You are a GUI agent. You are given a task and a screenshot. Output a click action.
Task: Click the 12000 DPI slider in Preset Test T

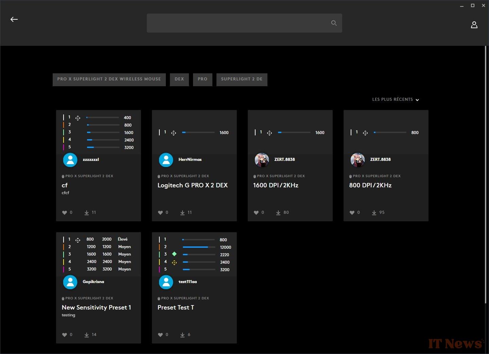pyautogui.click(x=199, y=247)
